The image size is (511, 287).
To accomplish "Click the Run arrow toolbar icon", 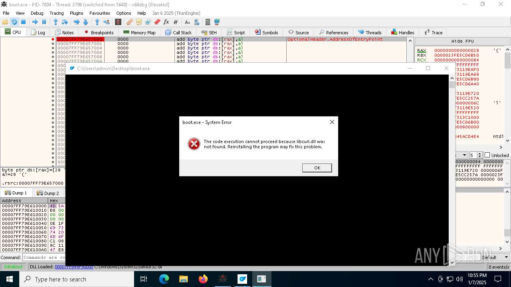I will point(35,22).
